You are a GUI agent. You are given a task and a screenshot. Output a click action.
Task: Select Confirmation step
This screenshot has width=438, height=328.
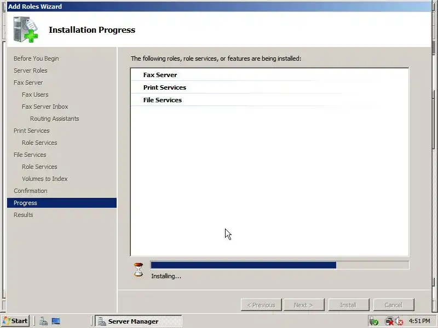click(x=31, y=191)
